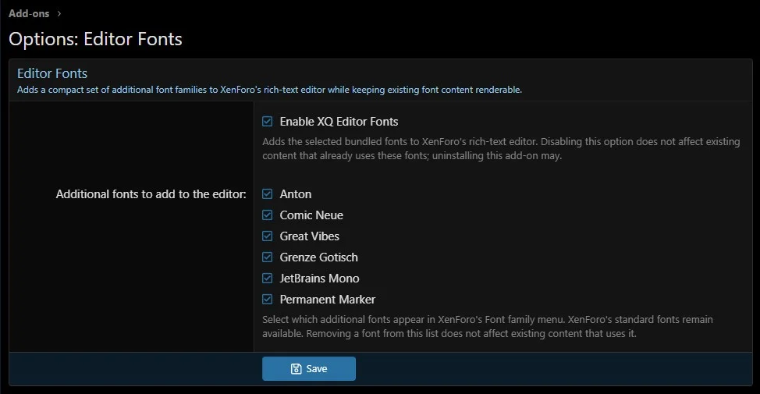Click the description starting 'Adds a compact set'
760x394 pixels.
coord(269,90)
